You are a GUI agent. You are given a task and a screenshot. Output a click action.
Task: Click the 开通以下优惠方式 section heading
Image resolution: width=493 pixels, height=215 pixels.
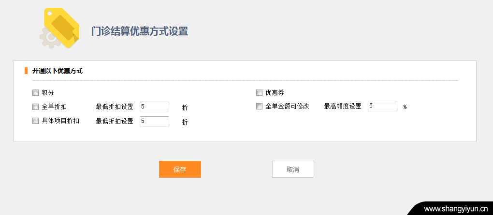(x=58, y=71)
